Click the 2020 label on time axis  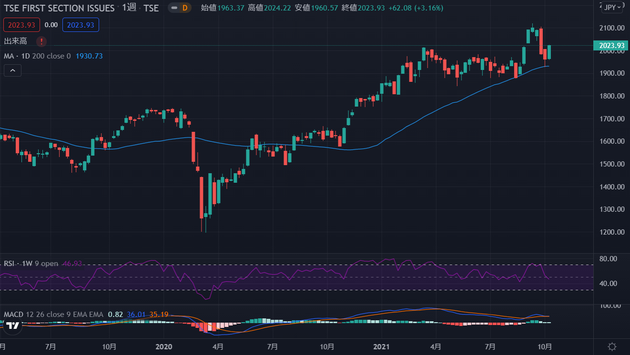click(x=163, y=346)
